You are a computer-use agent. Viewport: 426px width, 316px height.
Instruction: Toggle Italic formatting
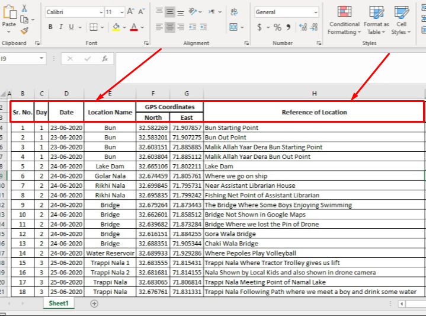click(61, 27)
